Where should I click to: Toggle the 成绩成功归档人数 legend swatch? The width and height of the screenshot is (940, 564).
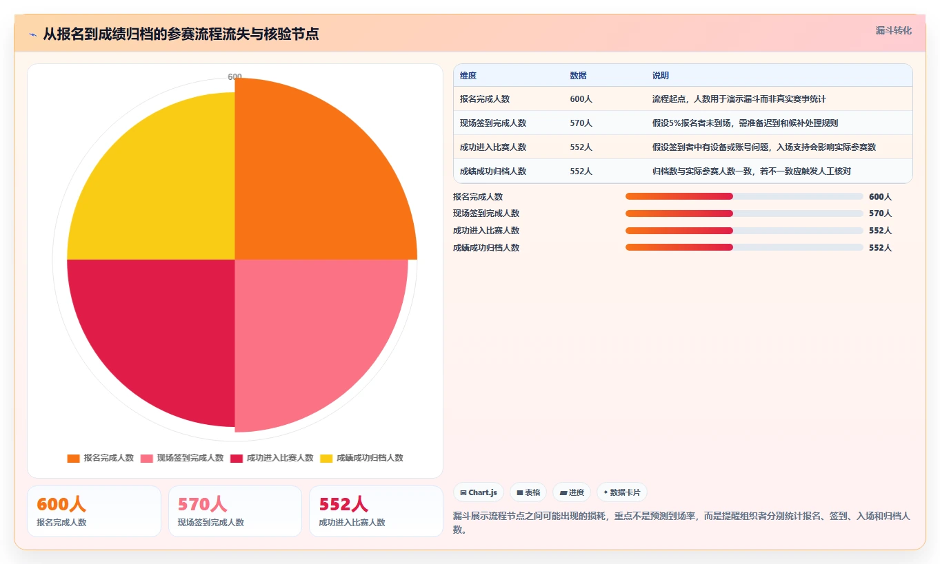(x=326, y=458)
